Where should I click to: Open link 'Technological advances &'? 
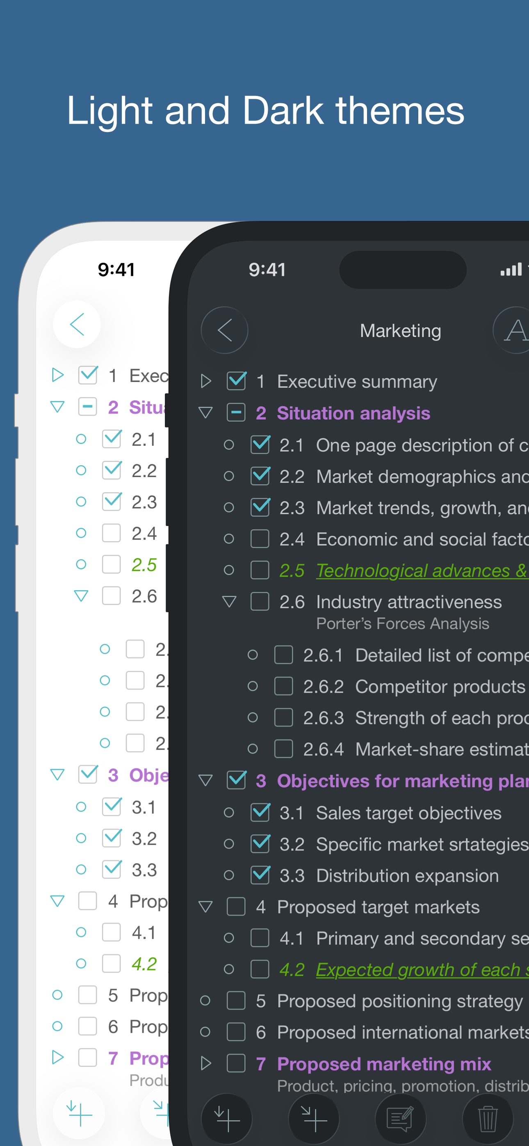pos(422,570)
